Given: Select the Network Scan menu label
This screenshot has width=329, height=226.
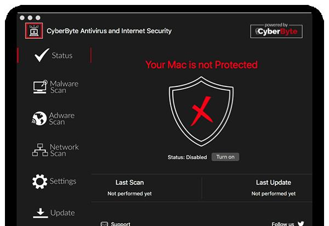Looking at the screenshot, I should point(64,150).
